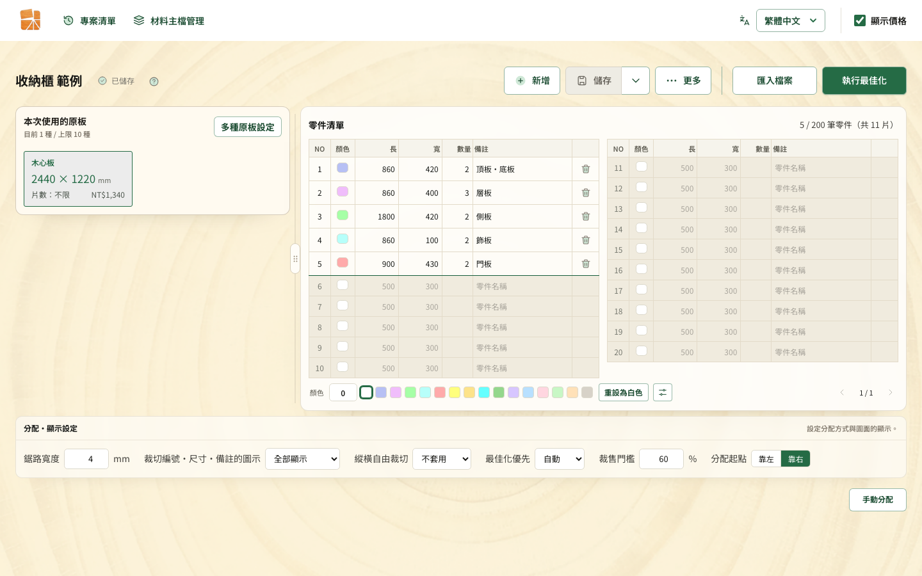Viewport: 922px width, 576px height.
Task: Click 重設為白色 button
Action: tap(624, 392)
